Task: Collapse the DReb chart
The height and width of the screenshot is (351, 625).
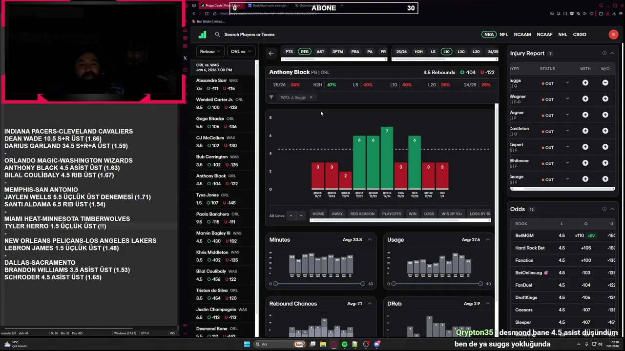Action: point(488,304)
